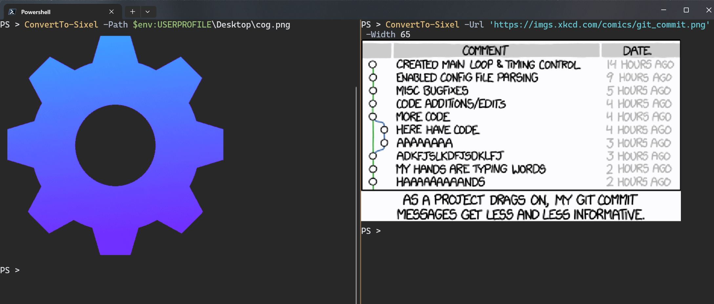
Task: Click the xkcd image URL string
Action: tap(600, 25)
